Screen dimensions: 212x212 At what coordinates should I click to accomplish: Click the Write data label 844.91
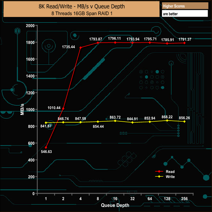(132, 119)
